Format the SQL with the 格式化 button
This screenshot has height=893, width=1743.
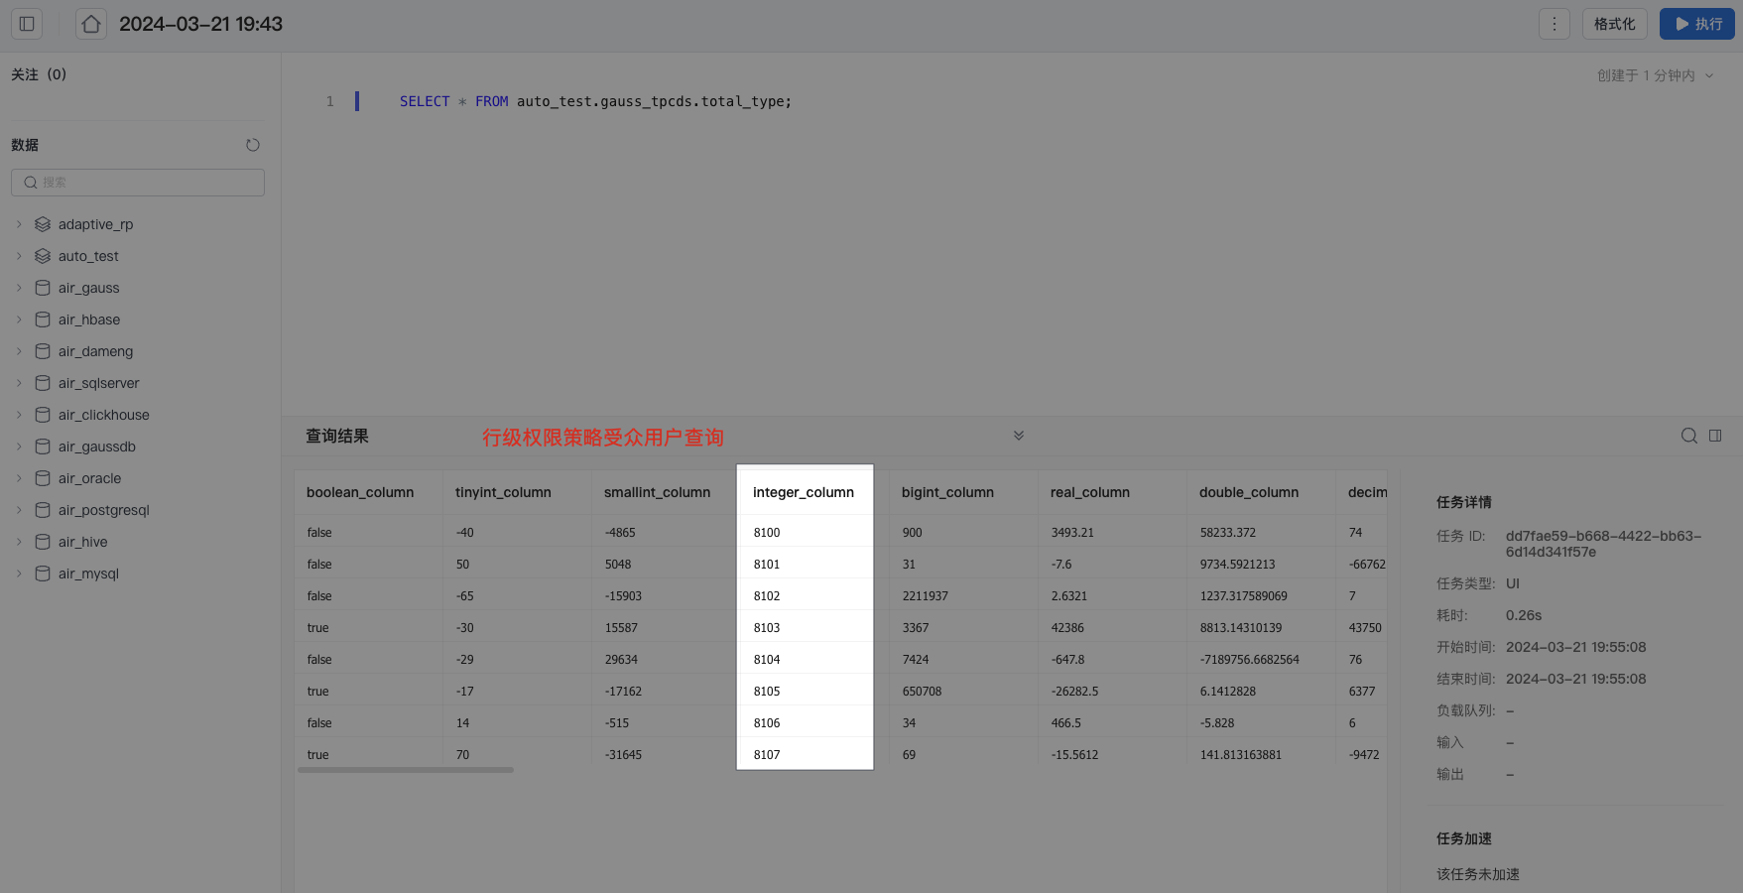pos(1614,24)
